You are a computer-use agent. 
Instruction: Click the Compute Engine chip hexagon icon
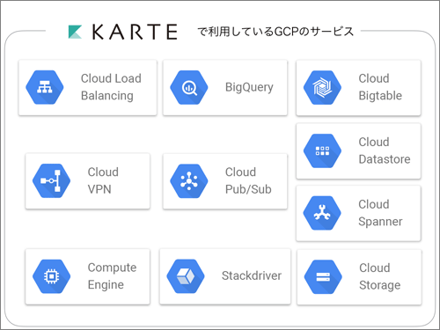[x=51, y=276]
